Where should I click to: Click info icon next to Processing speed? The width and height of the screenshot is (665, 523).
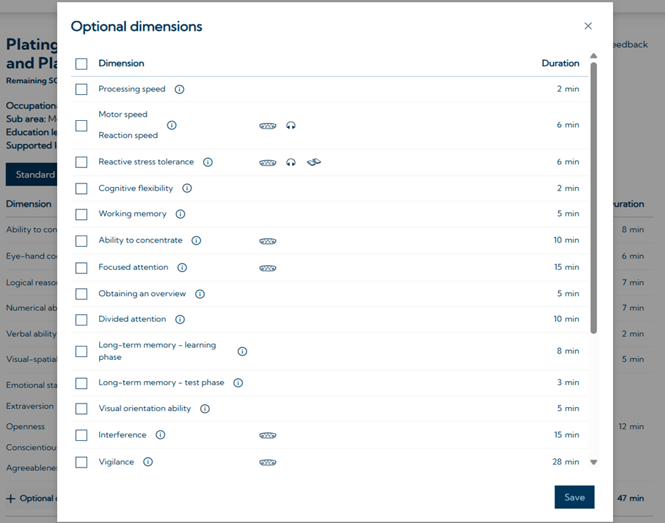pos(179,89)
